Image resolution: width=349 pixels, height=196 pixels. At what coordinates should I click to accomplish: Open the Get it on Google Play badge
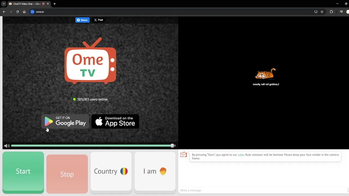(65, 121)
